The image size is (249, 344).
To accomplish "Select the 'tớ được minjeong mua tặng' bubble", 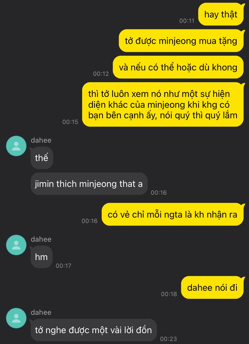I will (181, 41).
